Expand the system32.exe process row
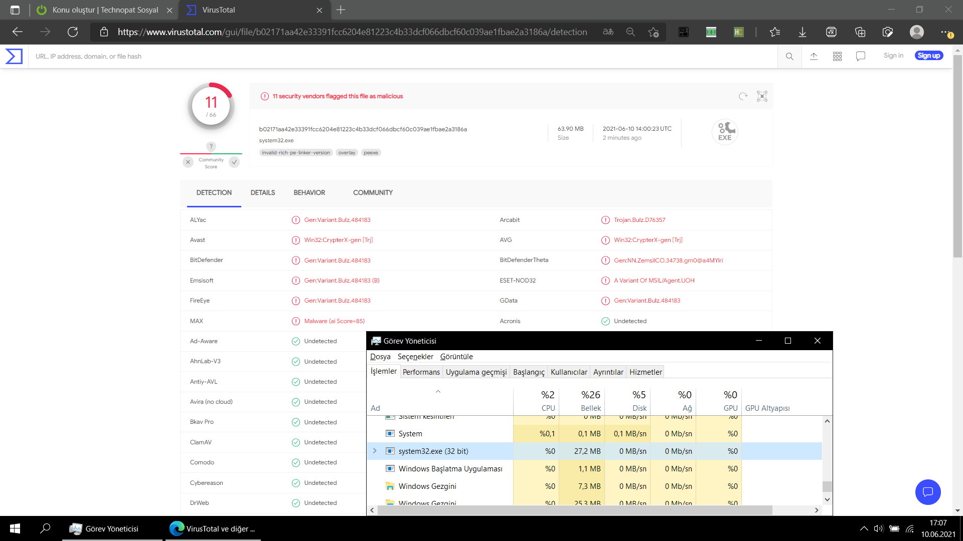The width and height of the screenshot is (963, 541). (375, 451)
